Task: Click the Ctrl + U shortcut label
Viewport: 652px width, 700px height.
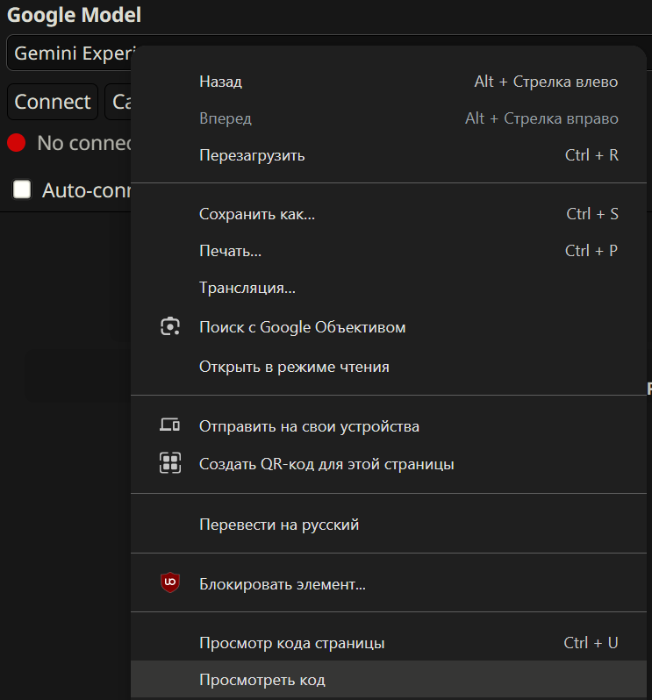Action: click(591, 643)
